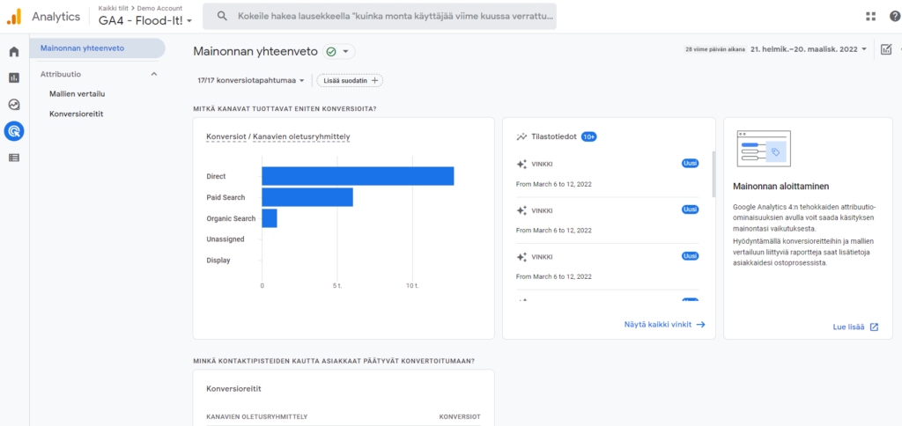Select the Advertising icon in left rail
This screenshot has height=426, width=902.
[x=14, y=132]
